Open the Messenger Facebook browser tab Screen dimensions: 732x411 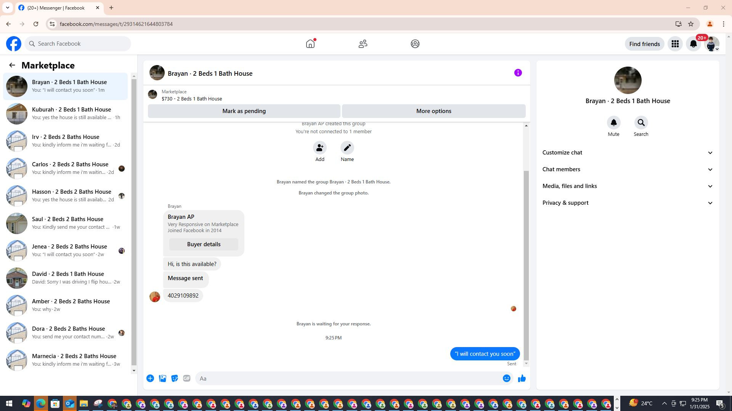(59, 8)
